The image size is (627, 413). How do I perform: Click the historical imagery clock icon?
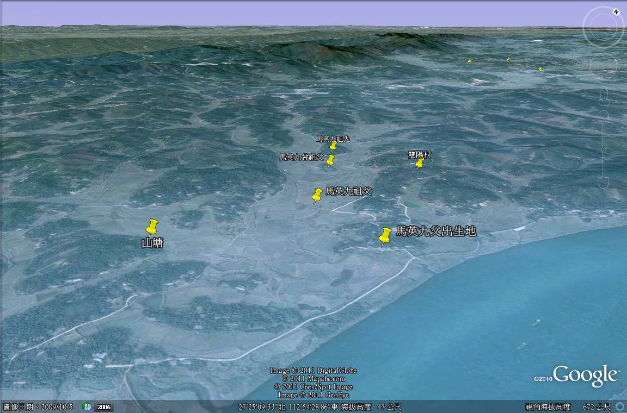(87, 406)
